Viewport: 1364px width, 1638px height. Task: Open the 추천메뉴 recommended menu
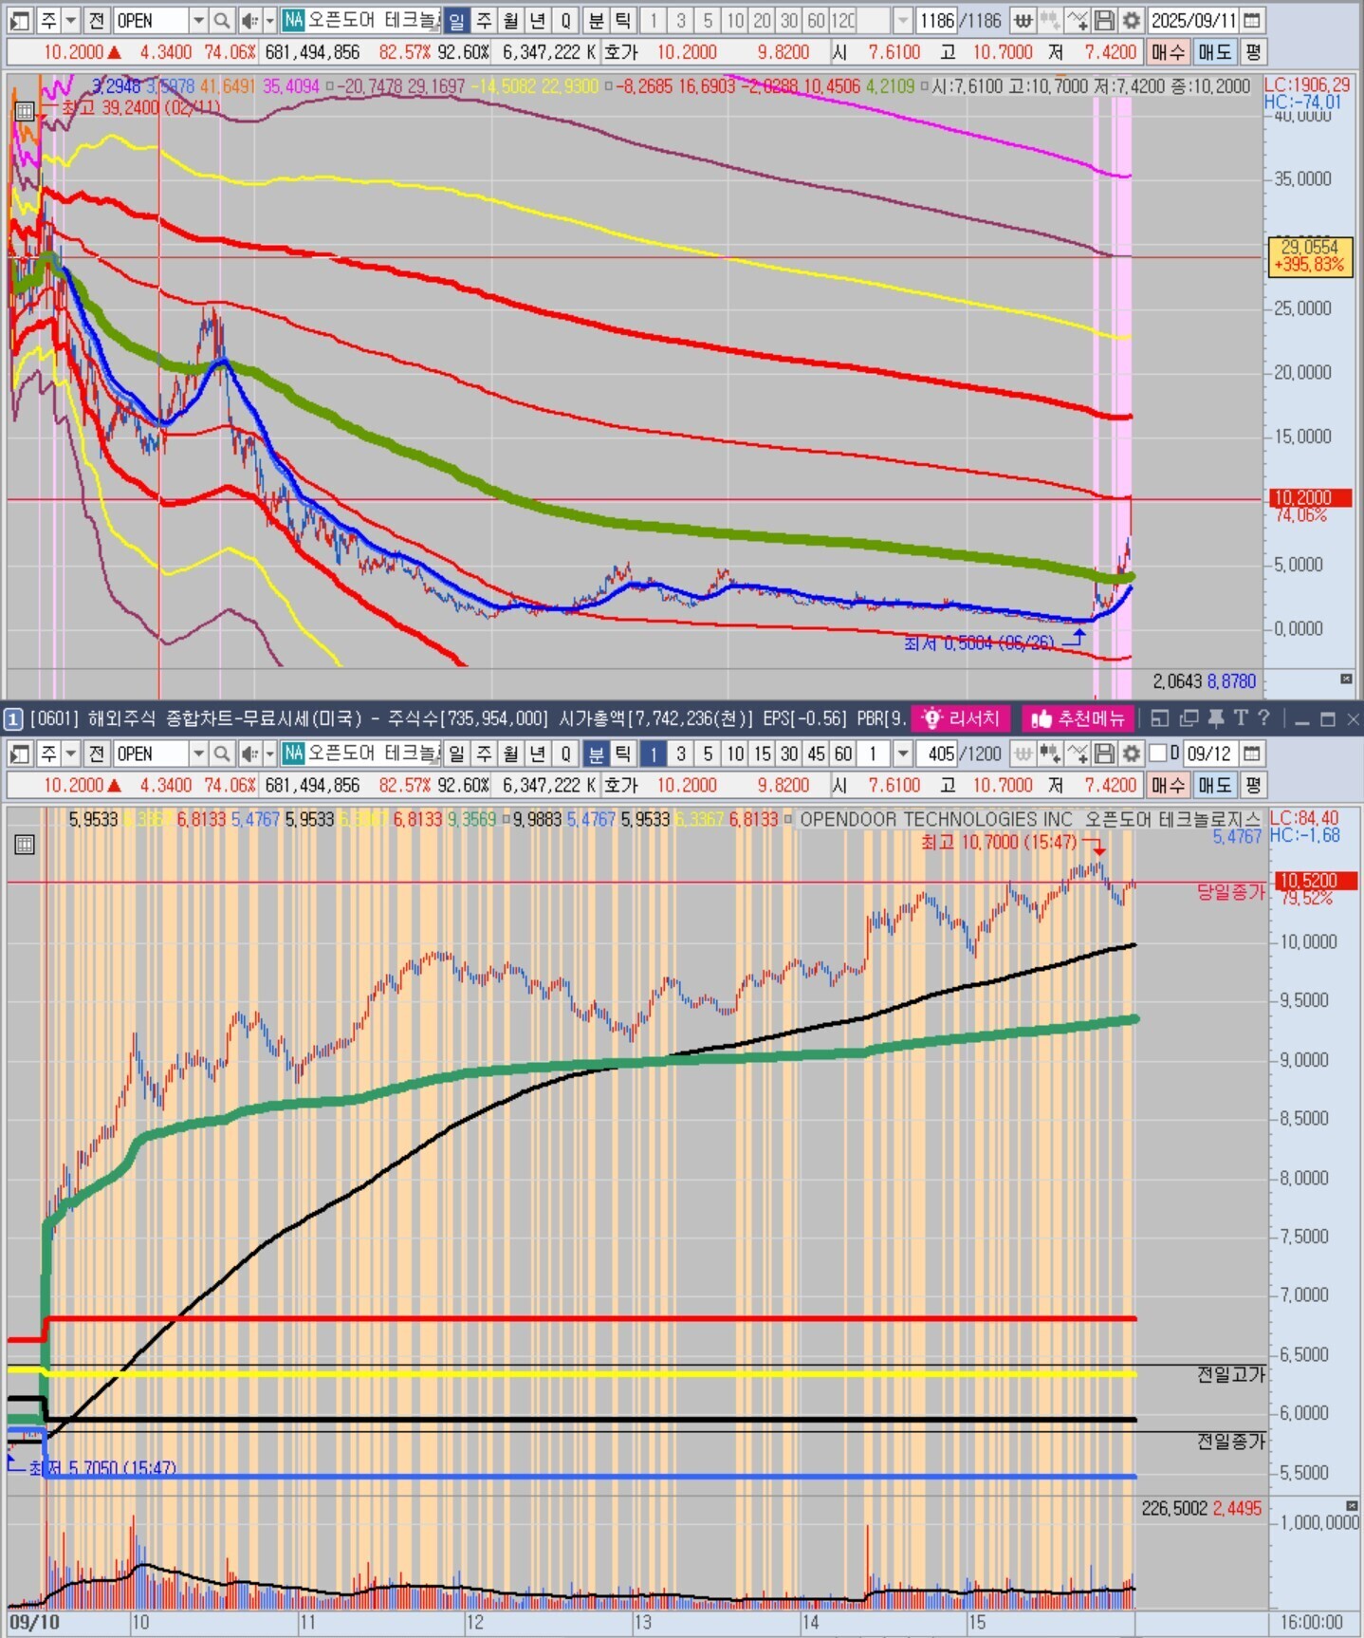[x=1078, y=718]
